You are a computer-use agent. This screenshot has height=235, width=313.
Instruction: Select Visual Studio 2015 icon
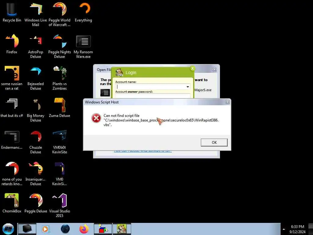click(60, 205)
